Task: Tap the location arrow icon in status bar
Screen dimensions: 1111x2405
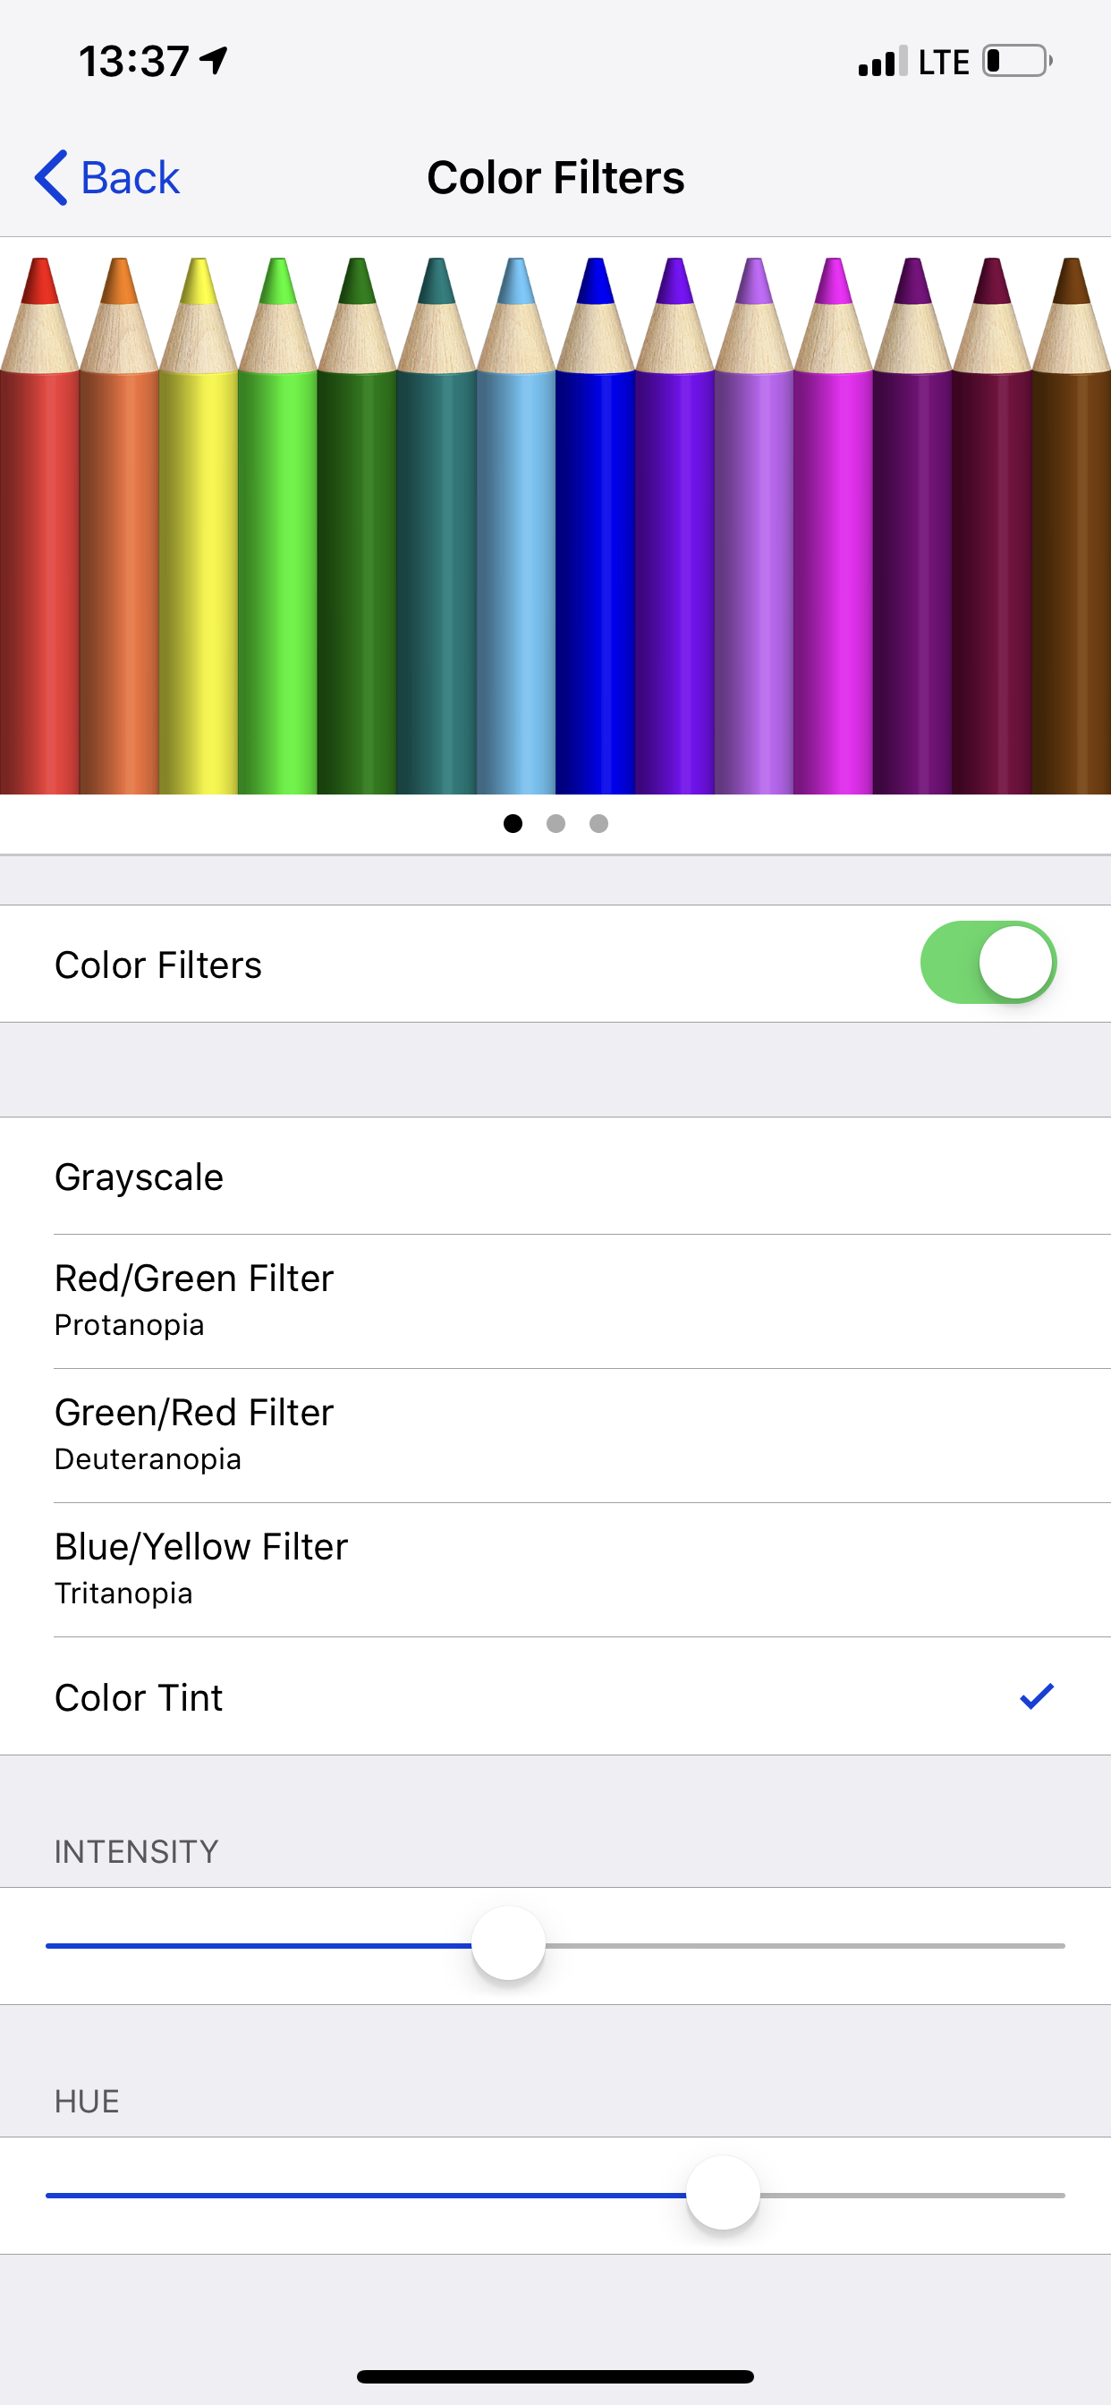Action: 215,61
